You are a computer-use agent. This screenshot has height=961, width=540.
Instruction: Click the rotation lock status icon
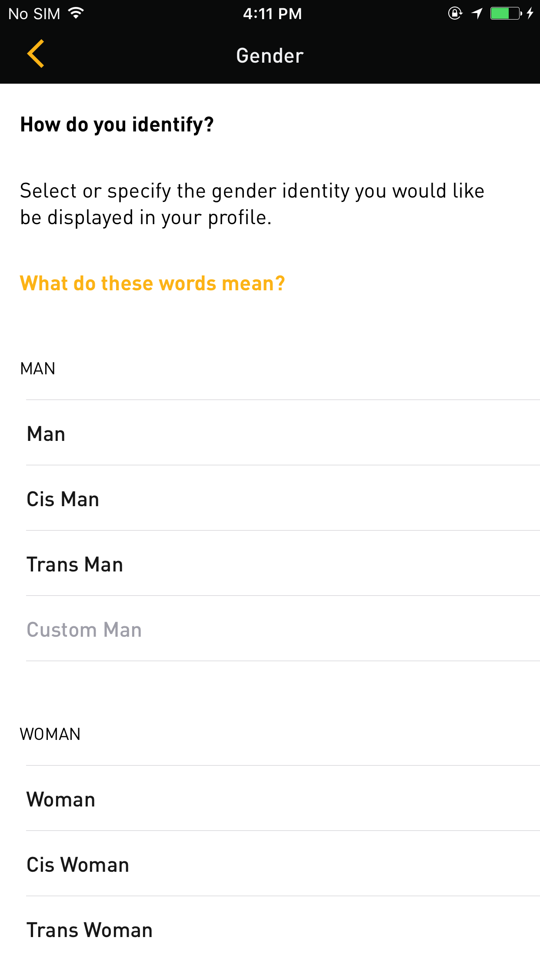(x=455, y=13)
